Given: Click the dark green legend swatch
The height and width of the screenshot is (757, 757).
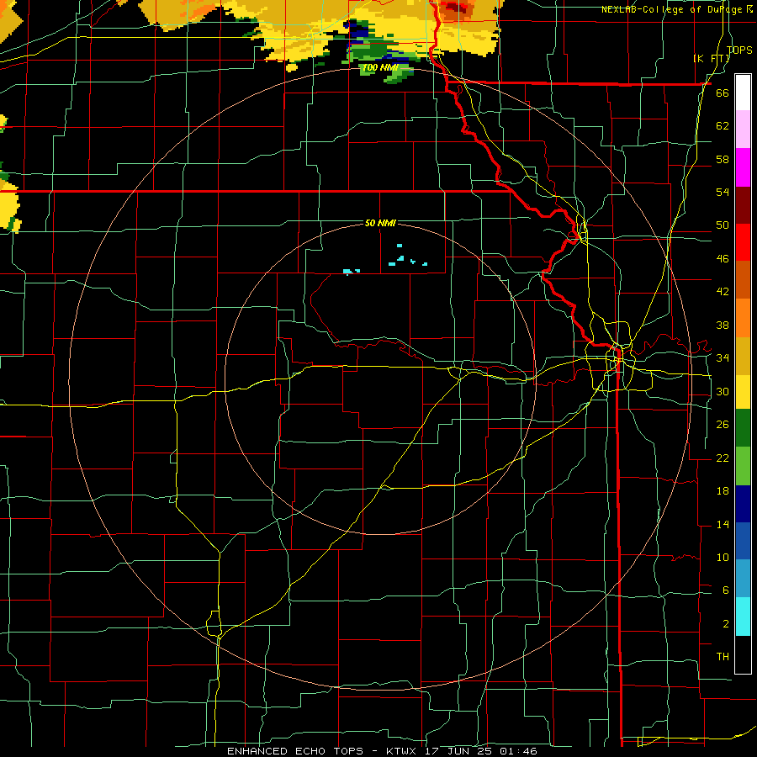Looking at the screenshot, I should (743, 428).
